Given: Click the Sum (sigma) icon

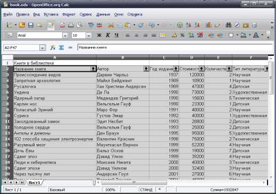Looking at the screenshot, I should pos(61,47).
